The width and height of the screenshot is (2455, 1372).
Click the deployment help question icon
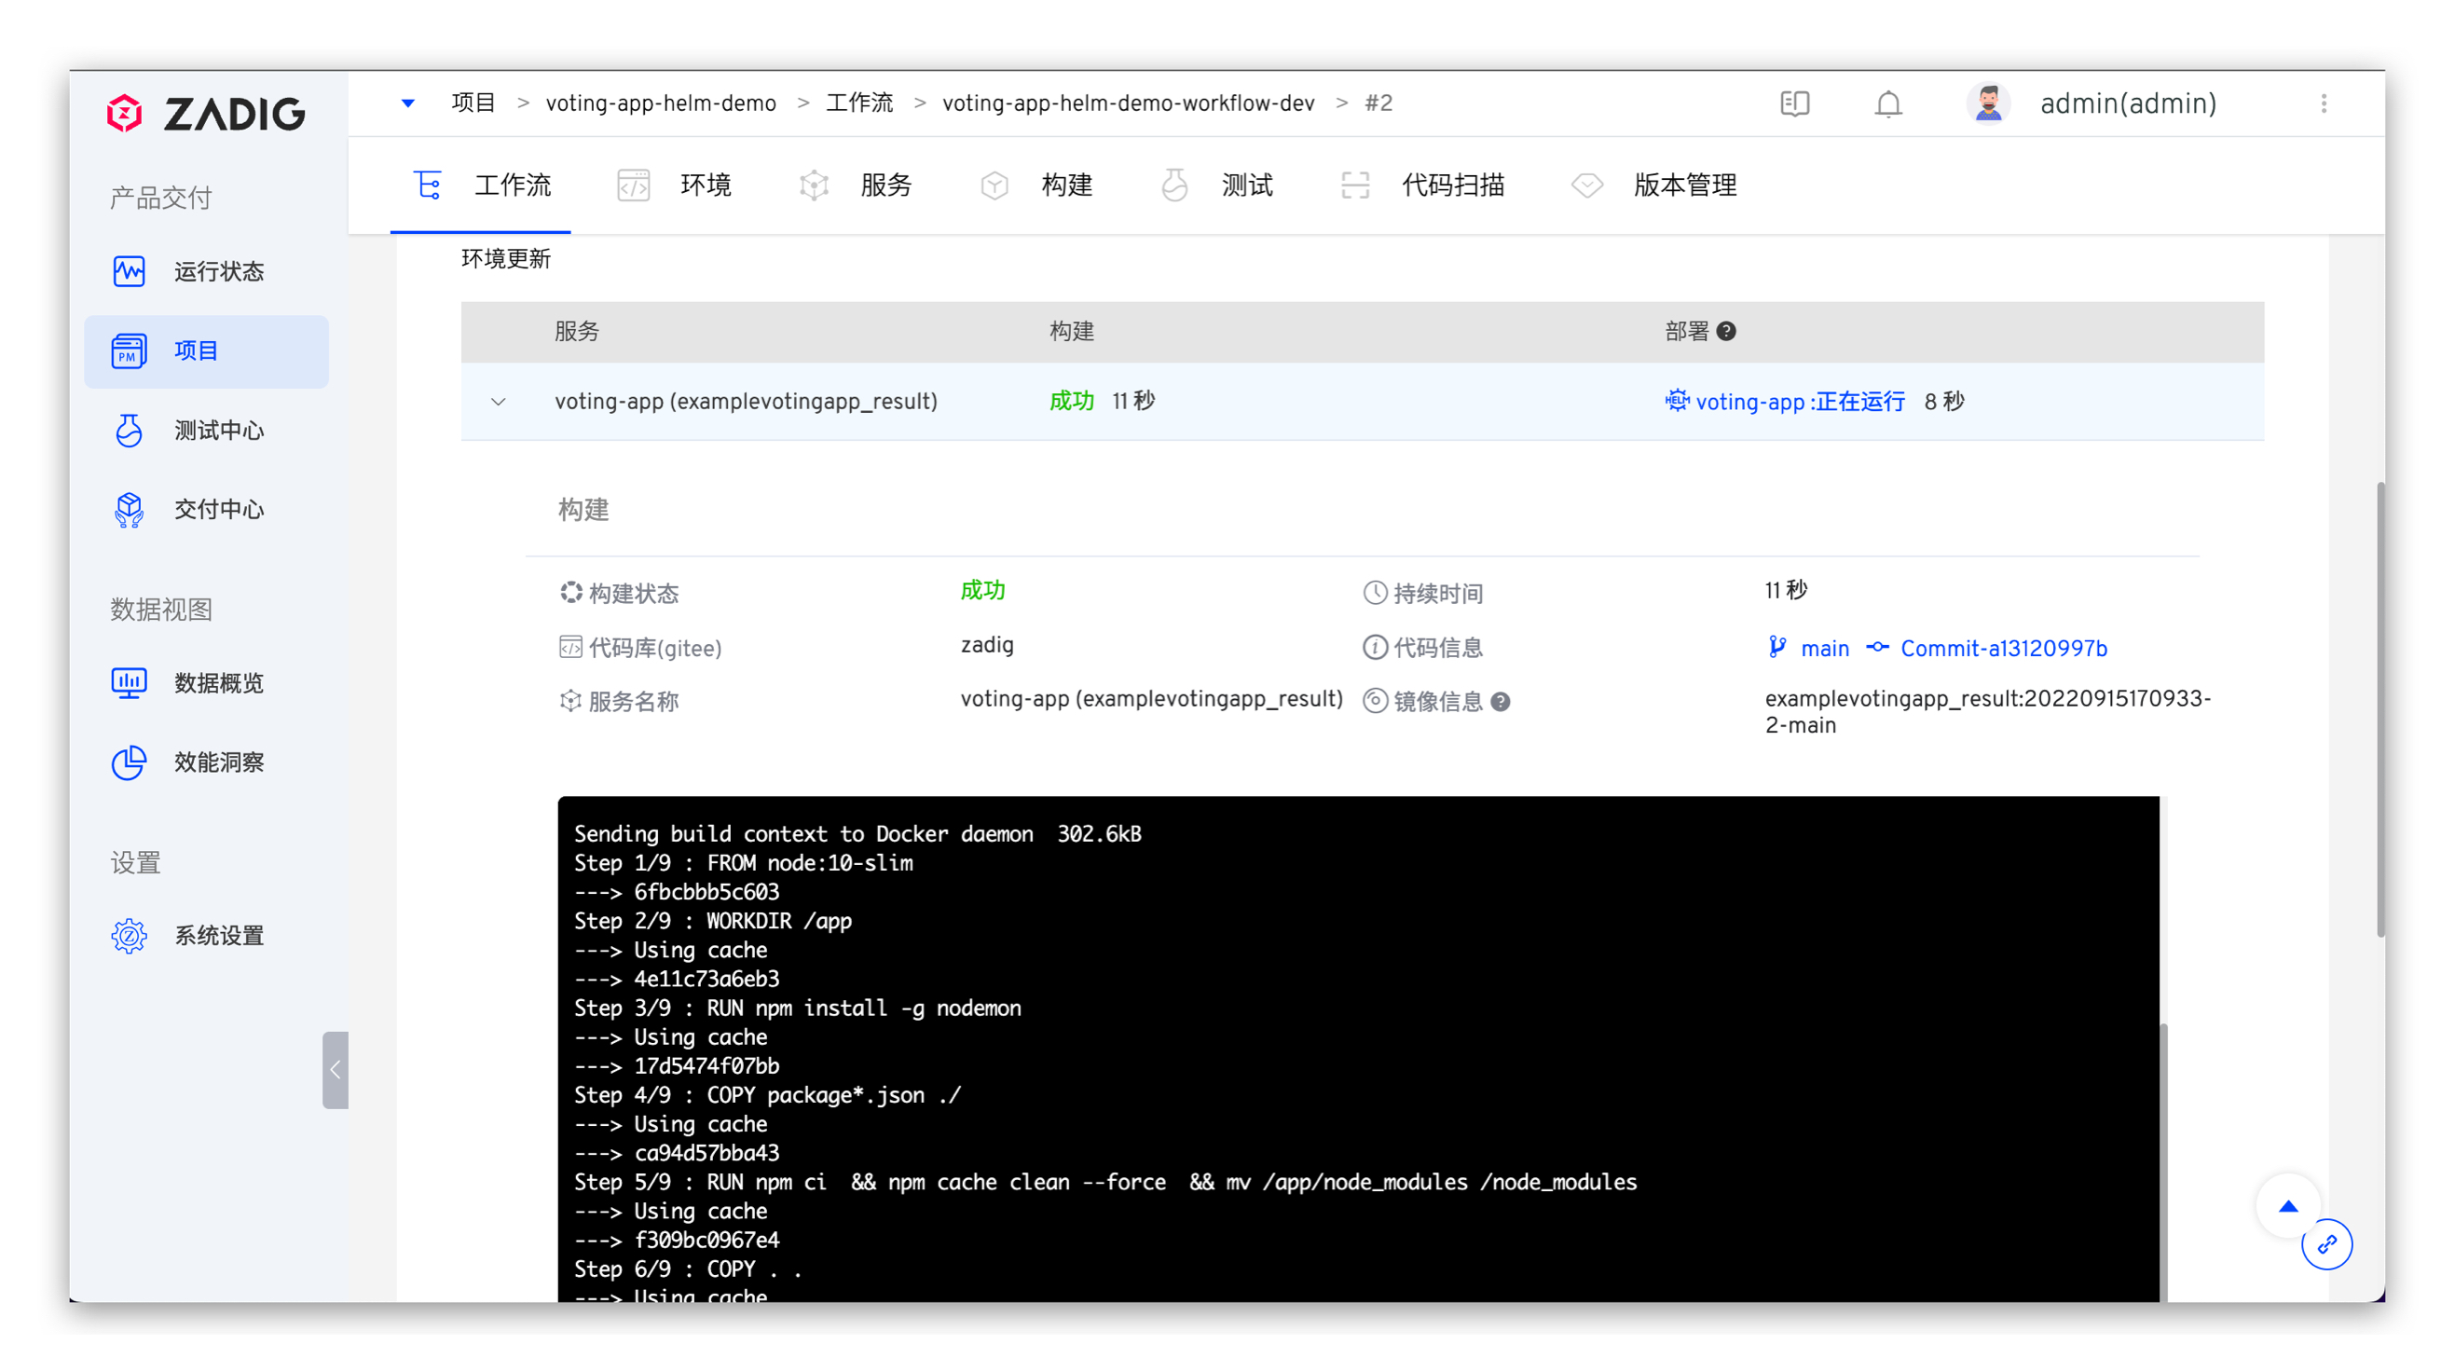tap(1726, 331)
